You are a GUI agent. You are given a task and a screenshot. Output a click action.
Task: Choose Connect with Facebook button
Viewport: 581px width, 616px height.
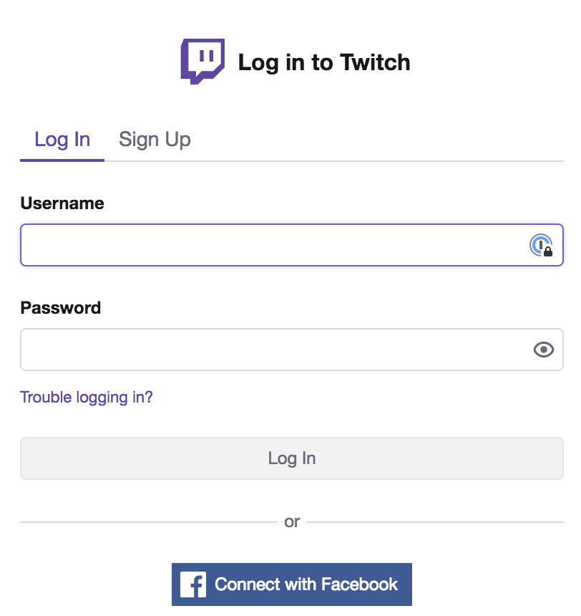pyautogui.click(x=292, y=584)
